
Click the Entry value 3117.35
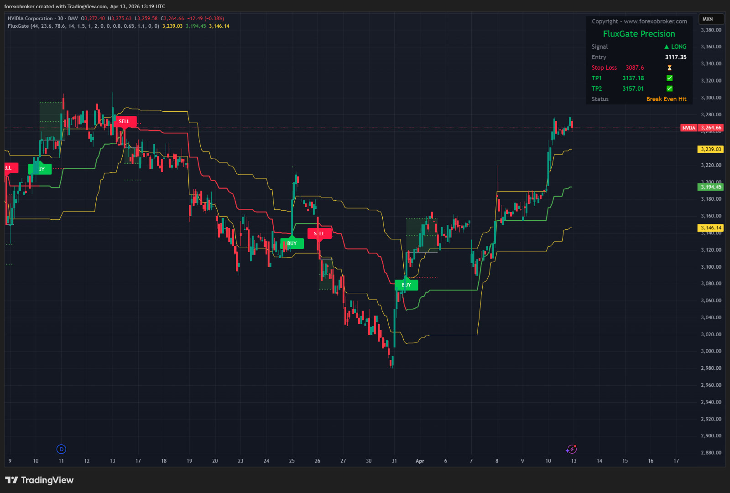pyautogui.click(x=676, y=57)
